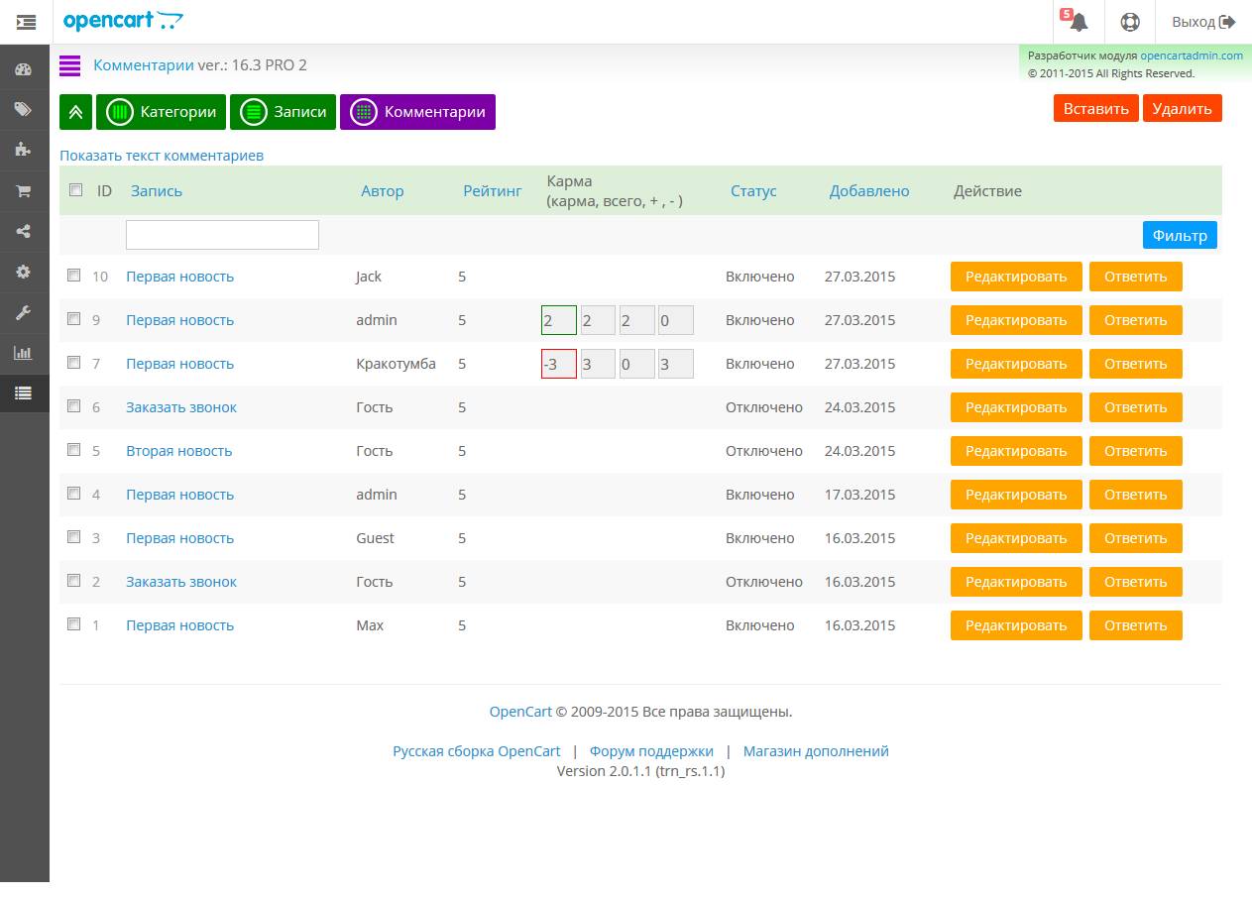1252x897 pixels.
Task: Click the shopping cart sidebar icon
Action: [24, 191]
